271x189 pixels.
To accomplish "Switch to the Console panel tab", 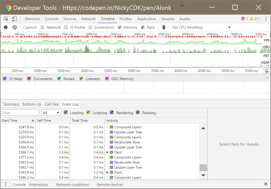I will 52,19.
